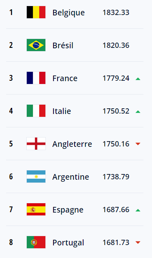Open the Belgique team link
This screenshot has height=258, width=152.
[x=69, y=13]
